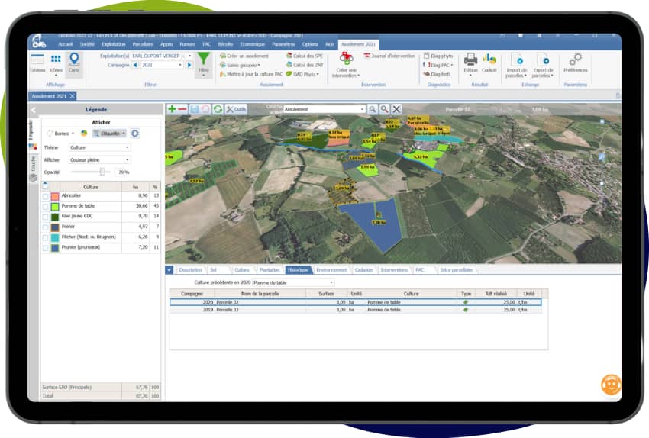
Task: Click the refresh icon in map toolbar
Action: 218,109
